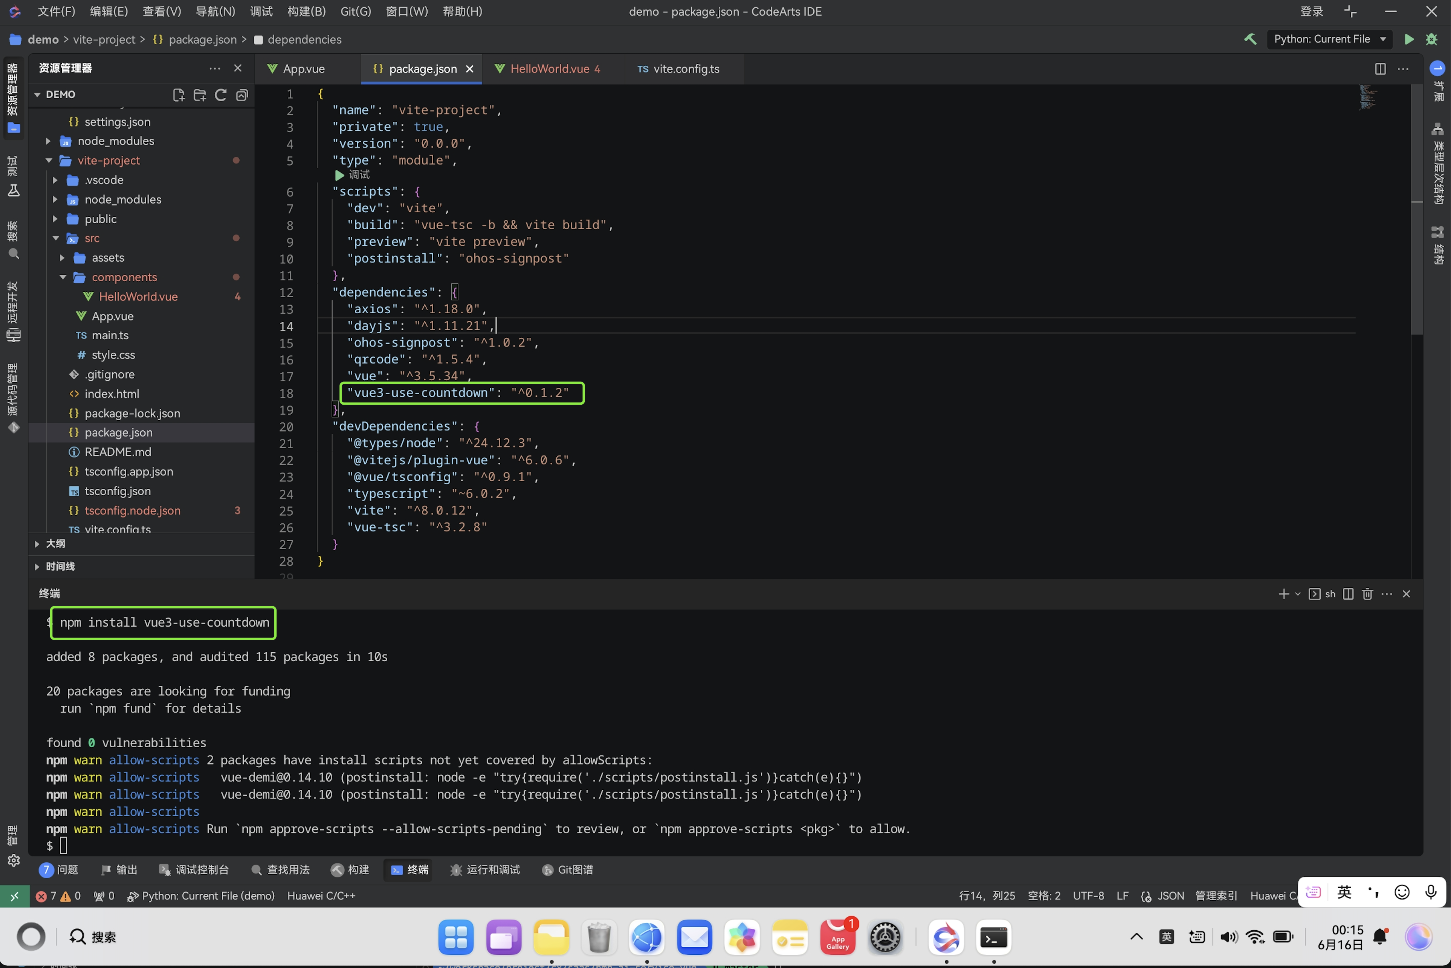The image size is (1451, 968).
Task: Collapse the DEMO root section
Action: [37, 95]
